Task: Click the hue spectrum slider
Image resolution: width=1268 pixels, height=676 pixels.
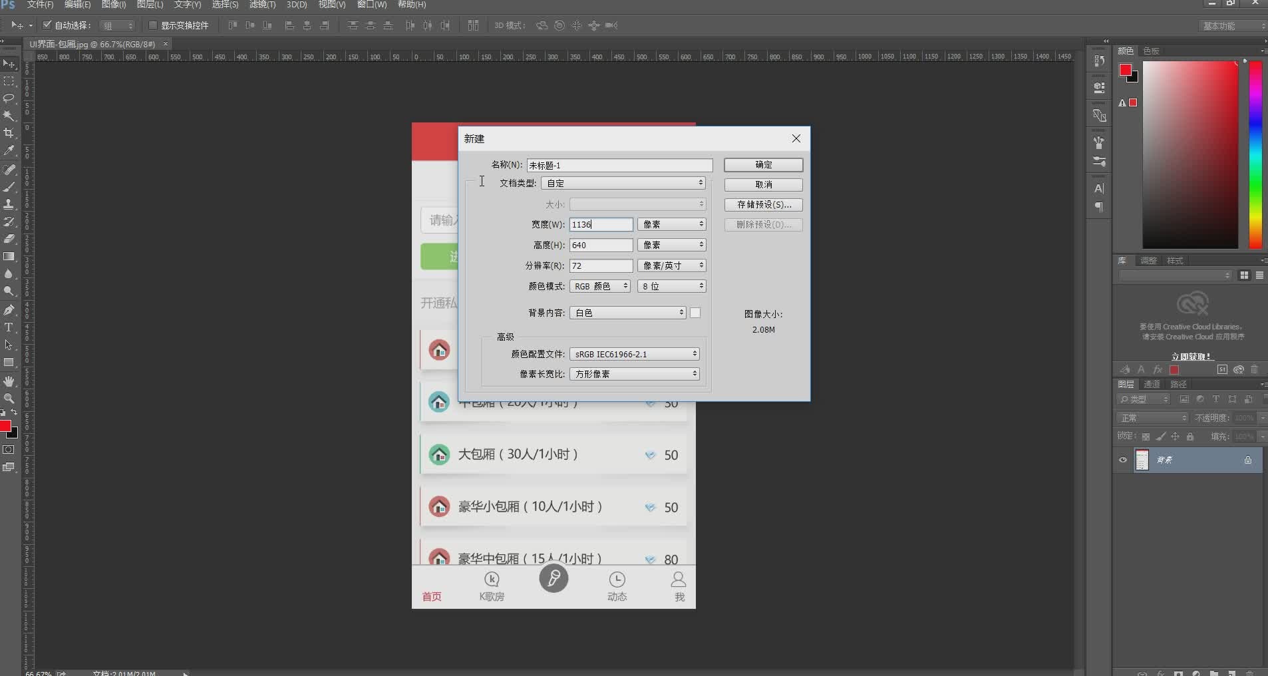Action: pos(1255,155)
